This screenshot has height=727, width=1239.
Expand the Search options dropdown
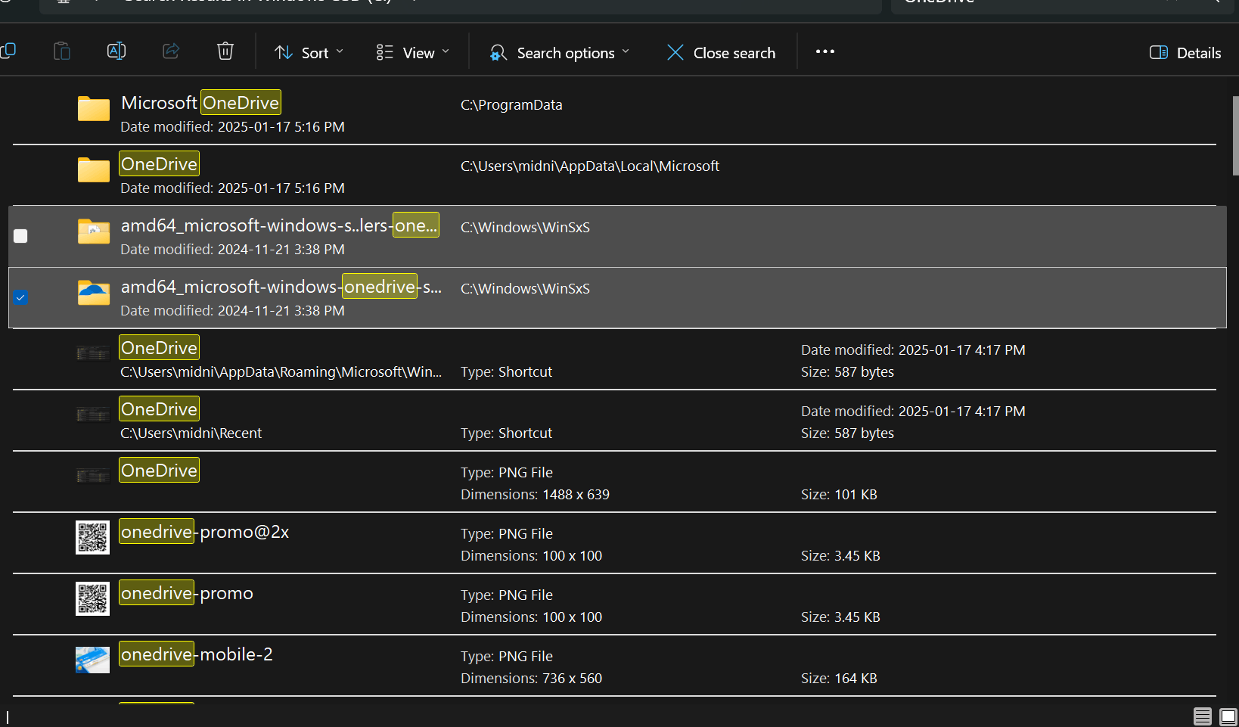560,52
